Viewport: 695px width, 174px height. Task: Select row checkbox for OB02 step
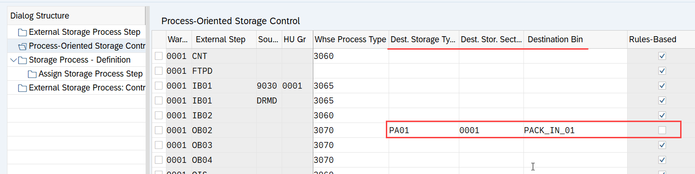[159, 130]
